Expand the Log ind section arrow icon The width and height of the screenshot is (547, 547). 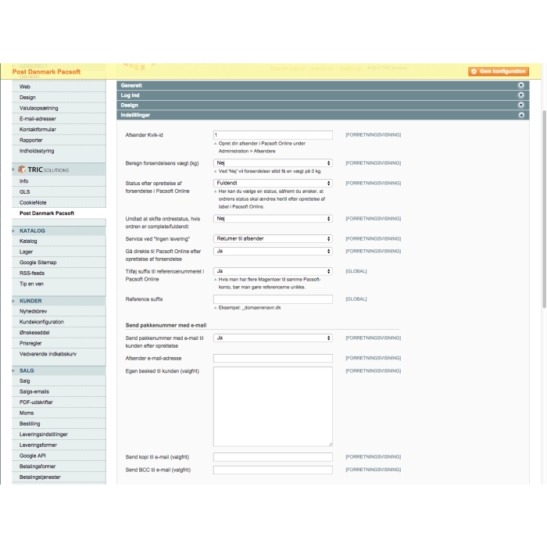pyautogui.click(x=521, y=95)
